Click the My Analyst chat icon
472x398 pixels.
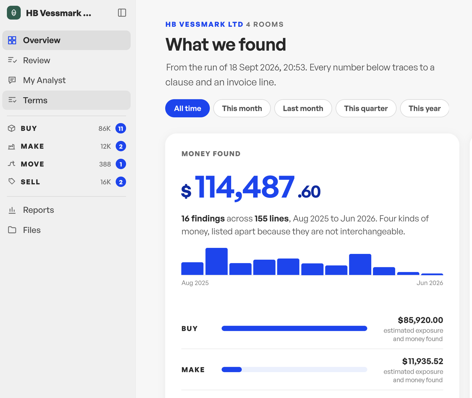(12, 80)
